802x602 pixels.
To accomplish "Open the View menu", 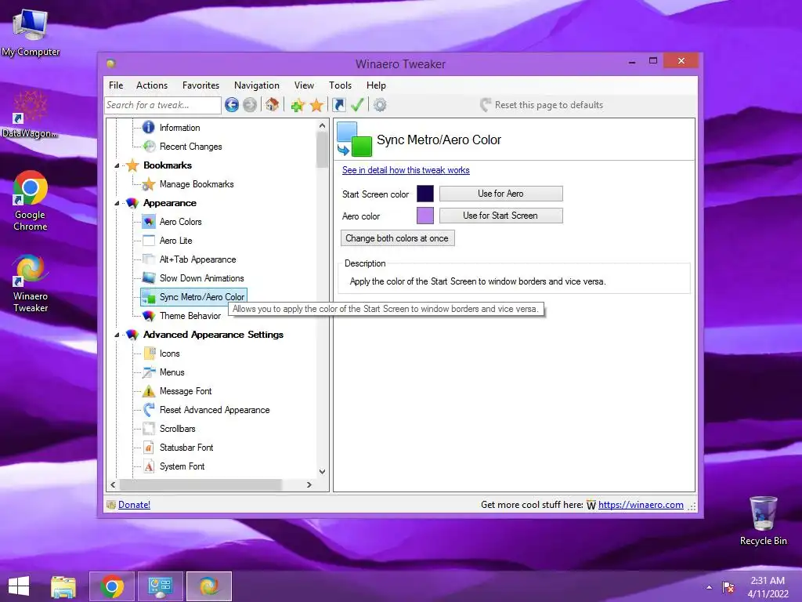I will pyautogui.click(x=304, y=85).
